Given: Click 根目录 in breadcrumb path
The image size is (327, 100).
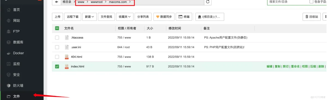Looking at the screenshot, I should 67,2.
